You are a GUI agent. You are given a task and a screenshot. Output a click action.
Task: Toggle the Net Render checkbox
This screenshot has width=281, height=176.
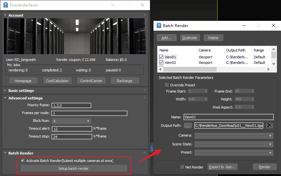pyautogui.click(x=182, y=167)
